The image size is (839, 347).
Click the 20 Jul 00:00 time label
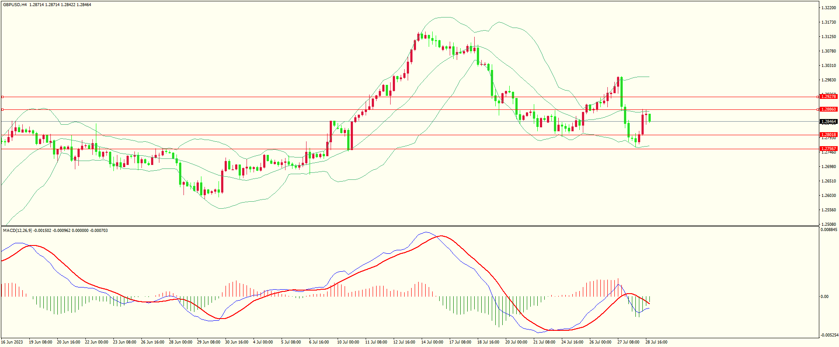[516, 342]
